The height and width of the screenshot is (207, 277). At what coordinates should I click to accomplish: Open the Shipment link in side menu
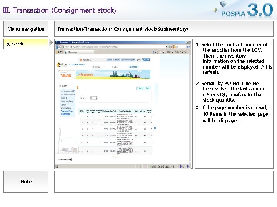pos(63,105)
